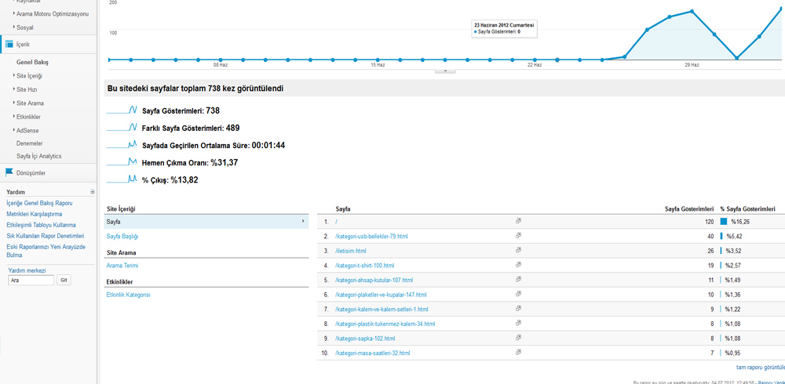Select Etkinlik Kategorisi dimension
The image size is (785, 384).
pyautogui.click(x=128, y=295)
